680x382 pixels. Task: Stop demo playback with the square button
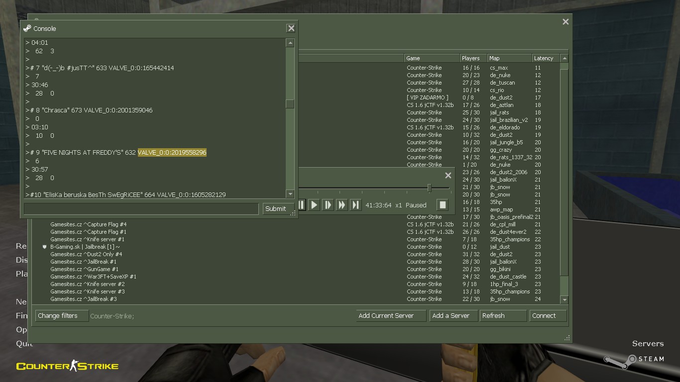[x=443, y=205]
